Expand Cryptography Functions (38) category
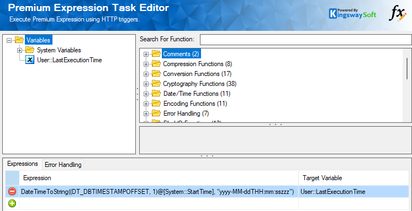The width and height of the screenshot is (412, 211). (146, 84)
